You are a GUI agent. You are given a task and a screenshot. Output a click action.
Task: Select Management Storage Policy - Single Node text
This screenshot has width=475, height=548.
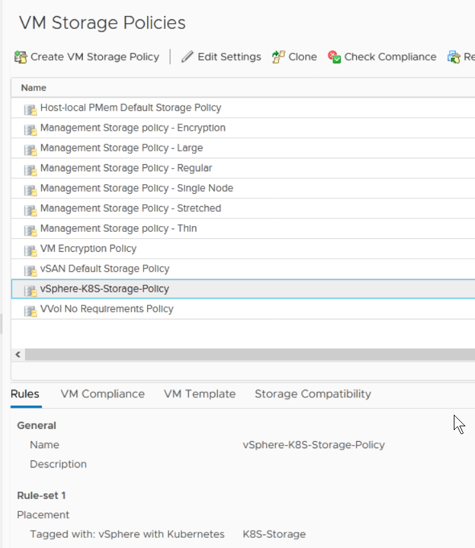[137, 189]
